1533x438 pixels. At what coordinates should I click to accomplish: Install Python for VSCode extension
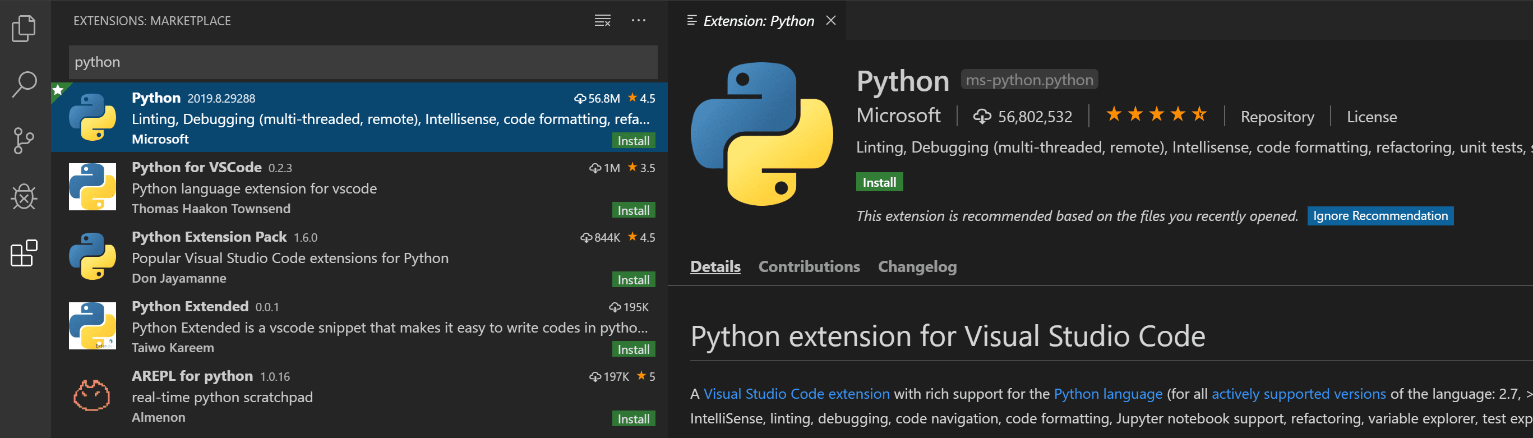633,211
